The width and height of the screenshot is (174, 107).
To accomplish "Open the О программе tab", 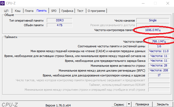I will tap(96, 11).
